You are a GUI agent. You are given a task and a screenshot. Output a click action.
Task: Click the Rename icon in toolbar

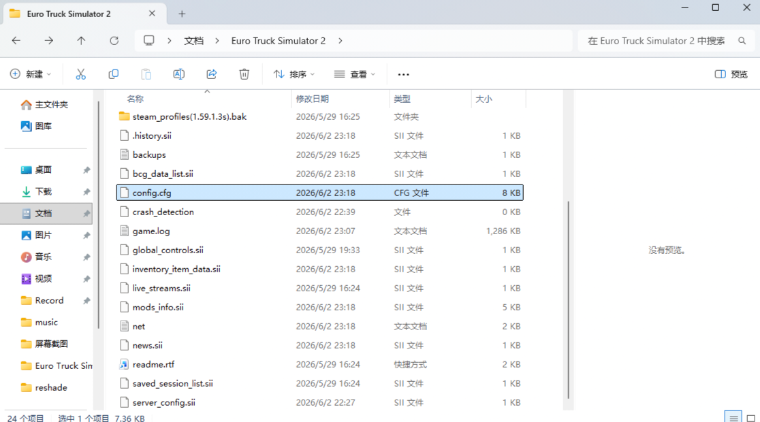(x=179, y=74)
